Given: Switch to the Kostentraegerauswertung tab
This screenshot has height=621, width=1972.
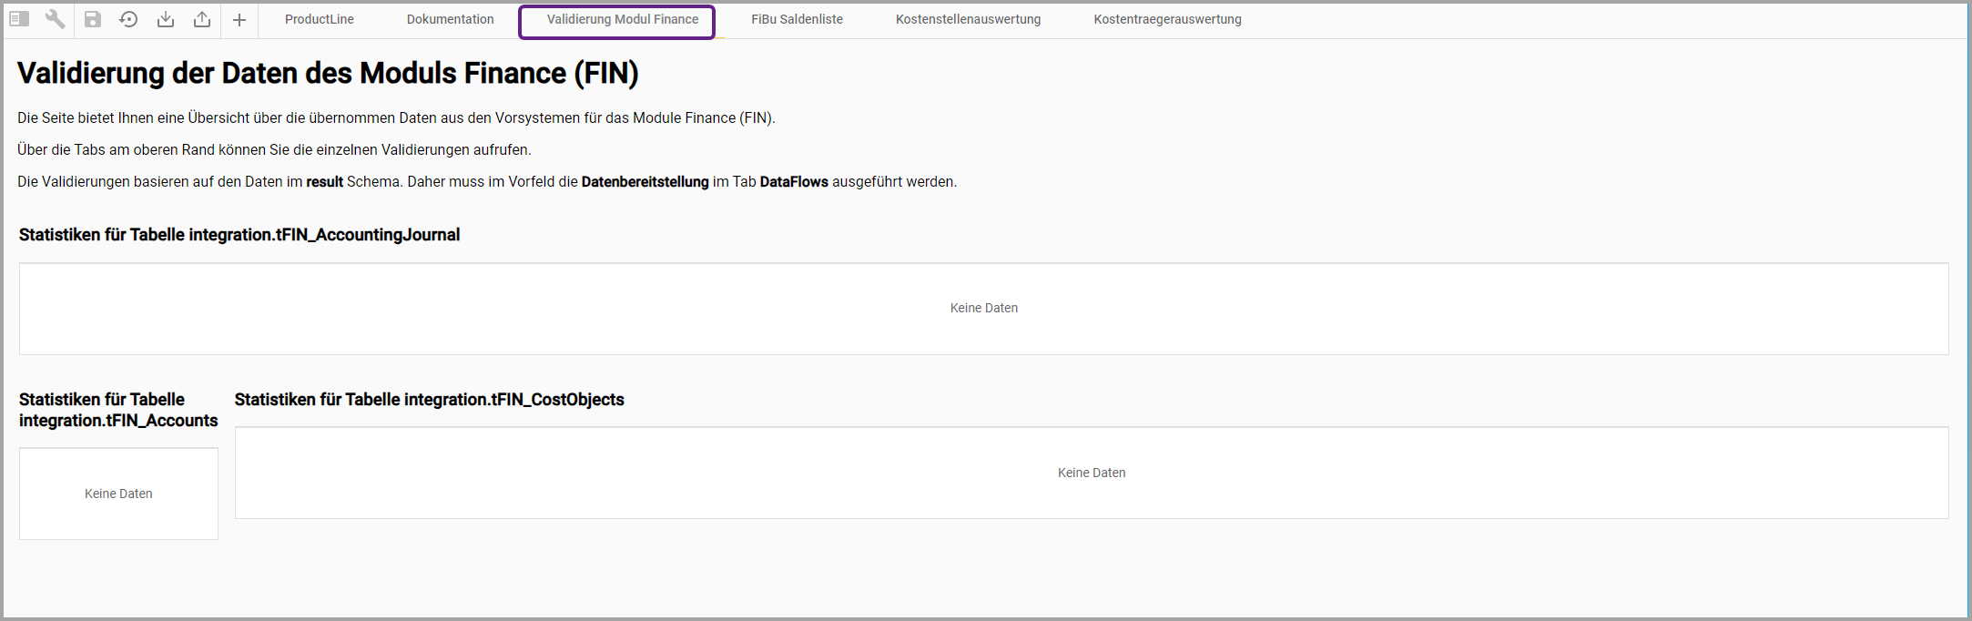Looking at the screenshot, I should [x=1167, y=19].
